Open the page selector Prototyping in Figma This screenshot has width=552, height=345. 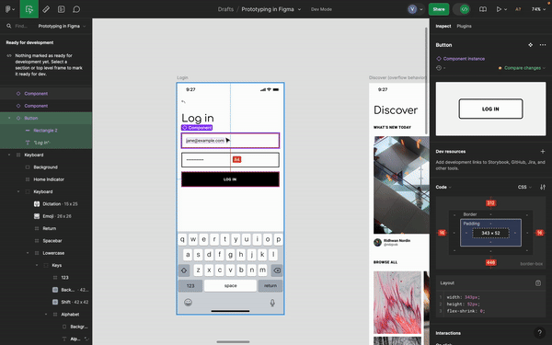(62, 26)
